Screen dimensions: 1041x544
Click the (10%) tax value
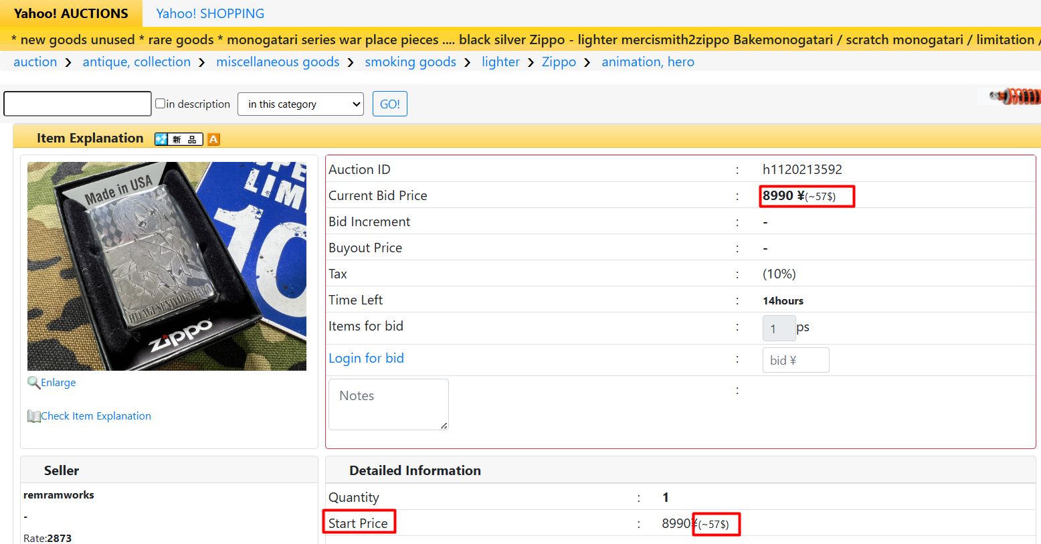(779, 274)
